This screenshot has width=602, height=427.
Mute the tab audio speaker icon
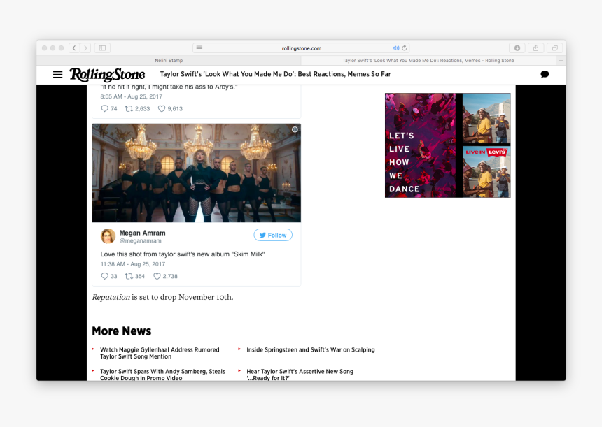coord(395,48)
